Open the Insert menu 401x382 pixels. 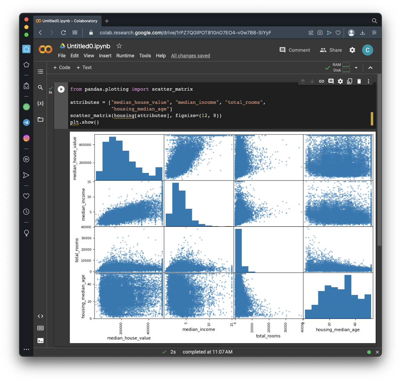[x=105, y=56]
